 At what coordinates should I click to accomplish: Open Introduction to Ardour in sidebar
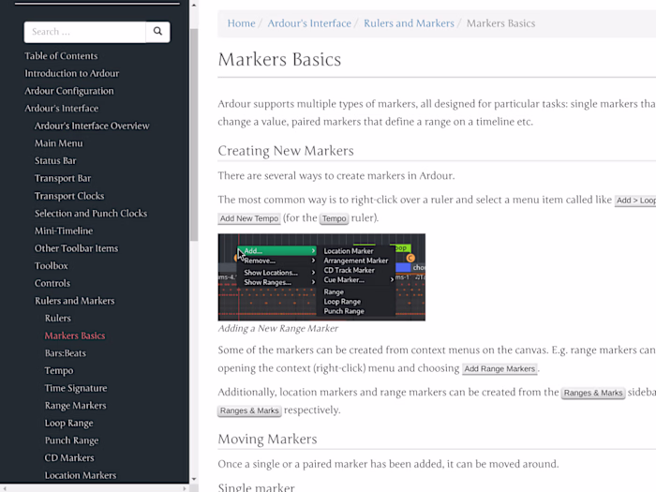pos(72,74)
